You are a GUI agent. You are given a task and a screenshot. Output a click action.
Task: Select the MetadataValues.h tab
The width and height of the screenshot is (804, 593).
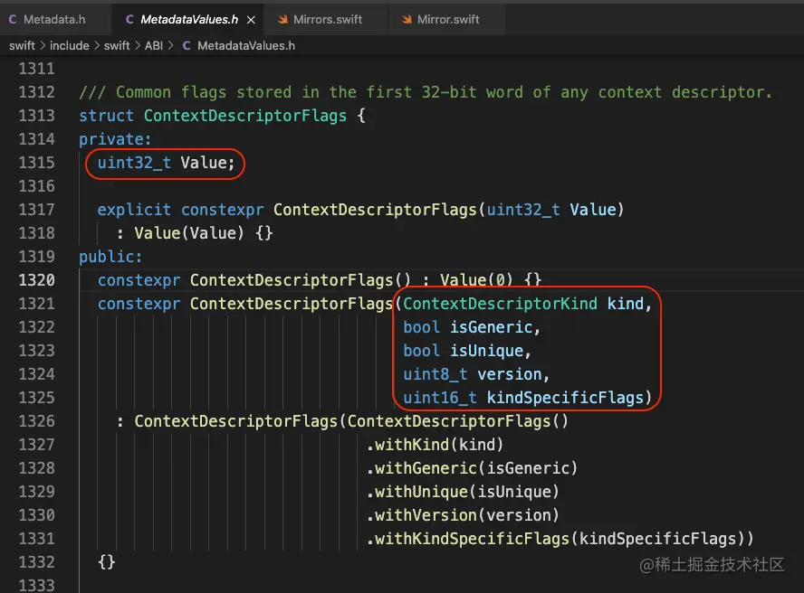coord(188,20)
